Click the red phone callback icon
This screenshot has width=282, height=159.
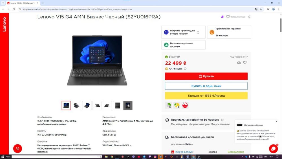(x=17, y=149)
